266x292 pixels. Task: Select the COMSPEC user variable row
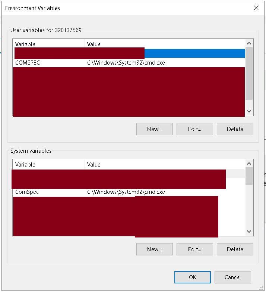tap(129, 63)
